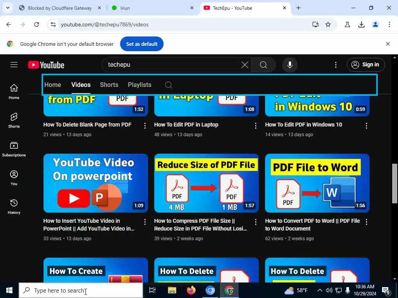Open How To Edit PDF in Laptop title
Screen dimensions: 398x298
point(186,125)
